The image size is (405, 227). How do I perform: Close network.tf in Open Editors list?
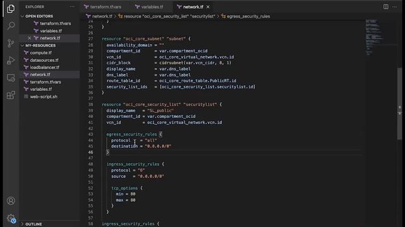pos(30,38)
